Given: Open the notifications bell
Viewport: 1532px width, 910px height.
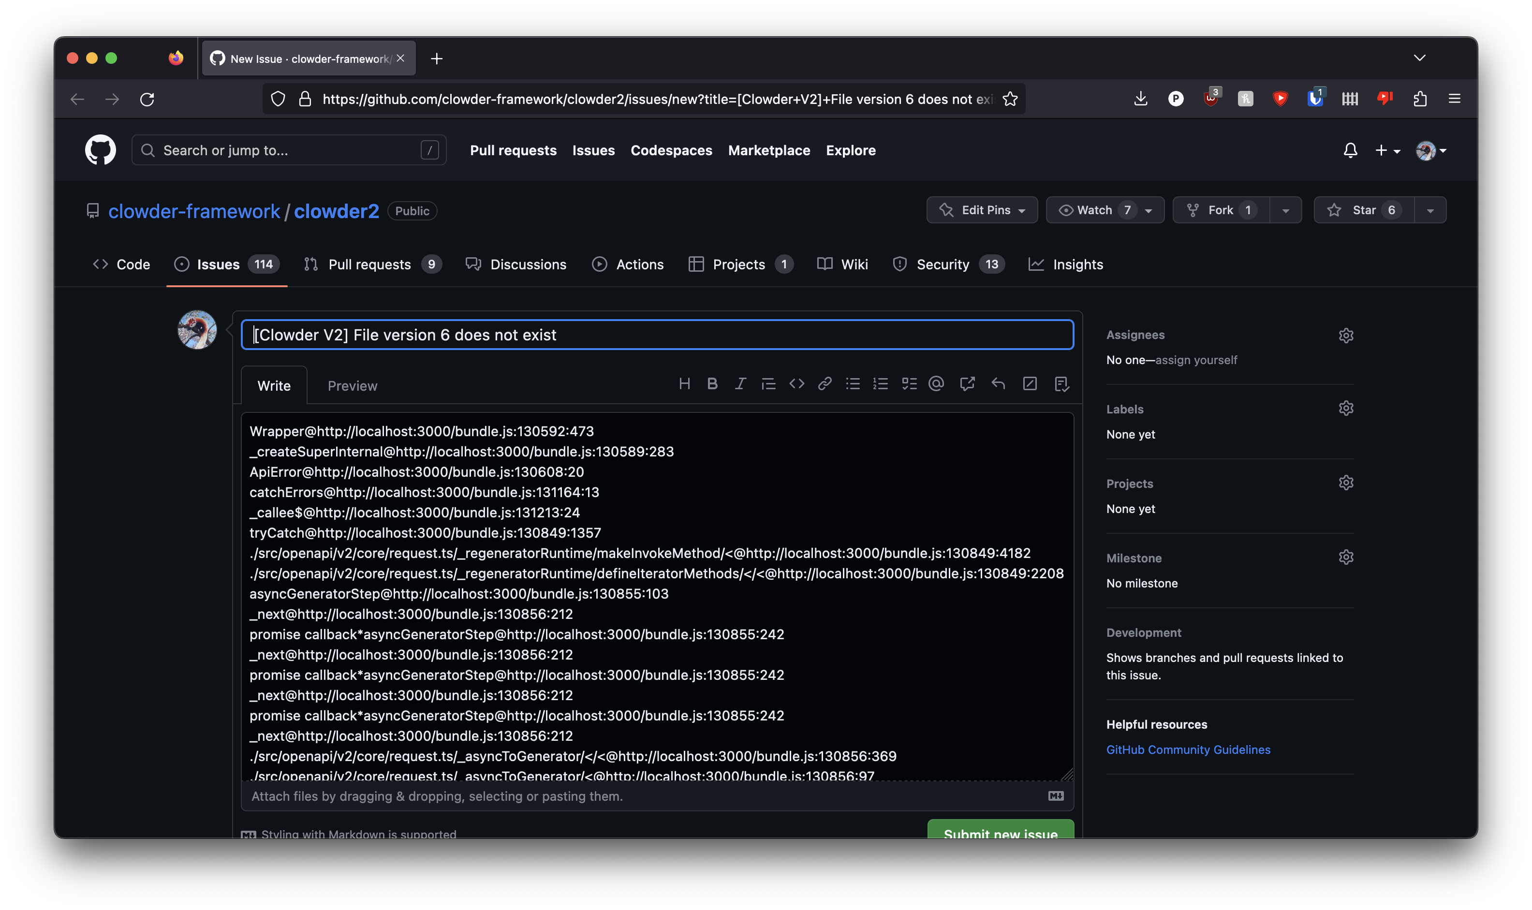Looking at the screenshot, I should (x=1350, y=150).
